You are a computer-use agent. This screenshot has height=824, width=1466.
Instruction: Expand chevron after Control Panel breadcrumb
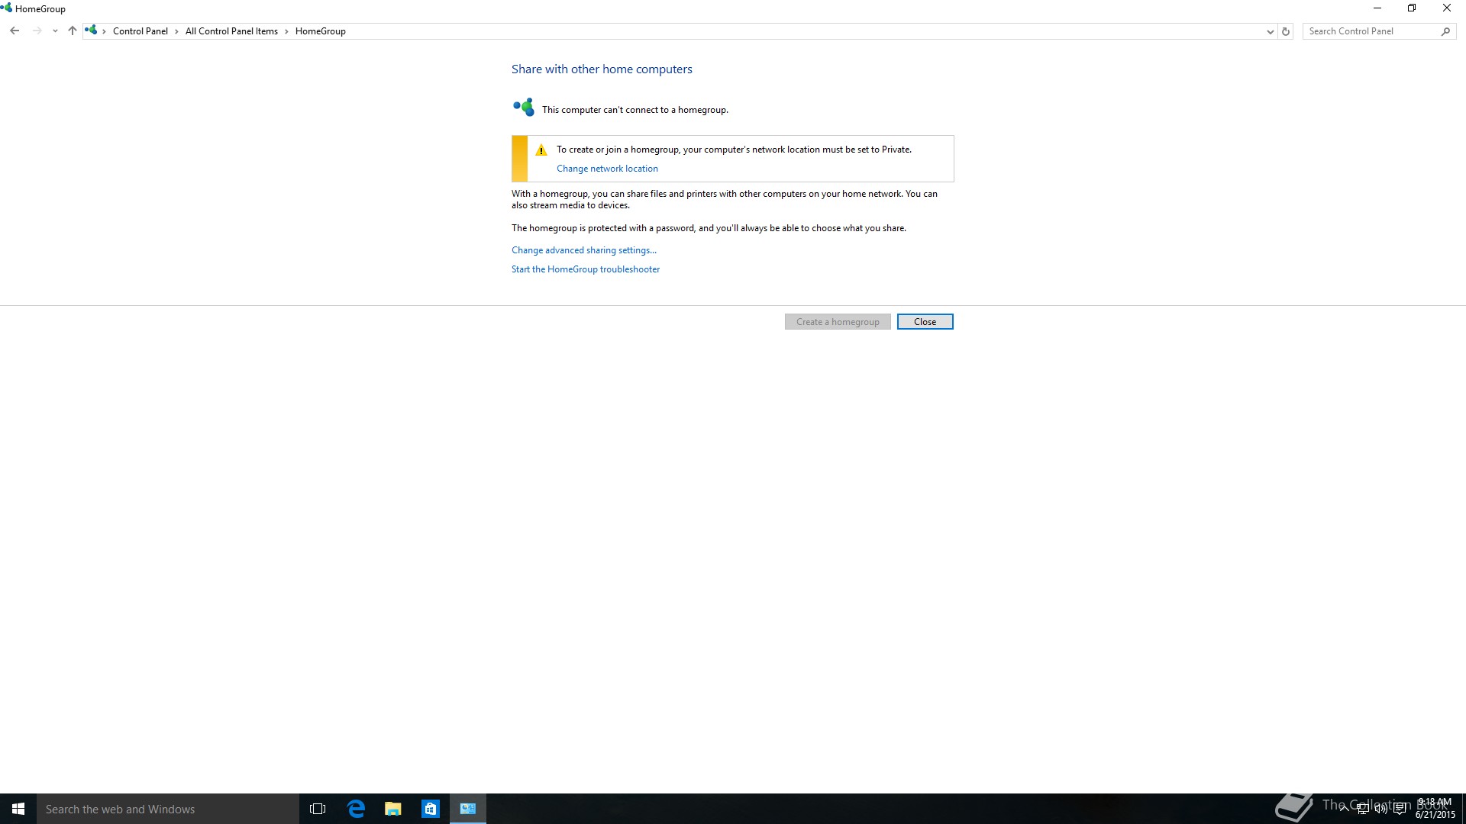(176, 31)
